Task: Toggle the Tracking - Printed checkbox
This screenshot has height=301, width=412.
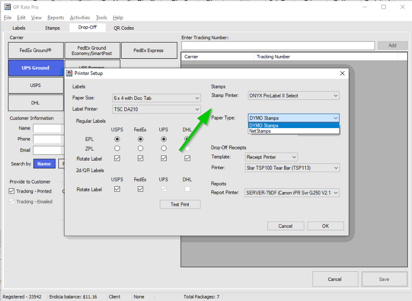Action: click(x=11, y=191)
